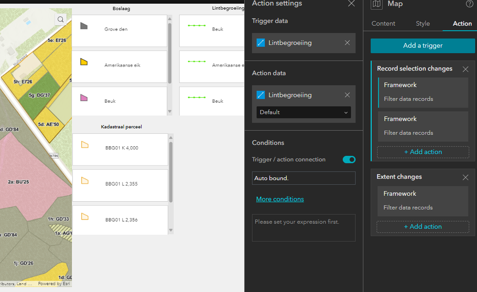
Task: Click the magnifier search icon on the map
Action: click(x=60, y=19)
